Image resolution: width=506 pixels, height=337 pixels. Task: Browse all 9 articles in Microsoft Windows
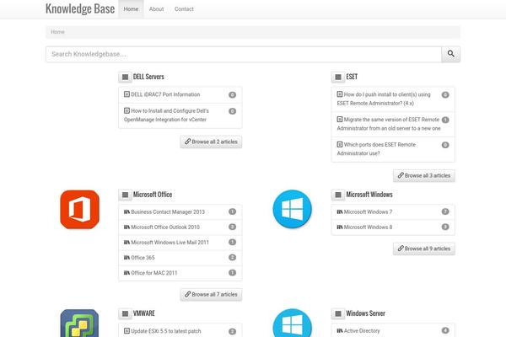[424, 249]
